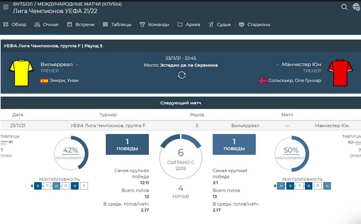Expand the Вильярреал team dropdown chevron
Screen dimensions: 361x224
tap(77, 65)
